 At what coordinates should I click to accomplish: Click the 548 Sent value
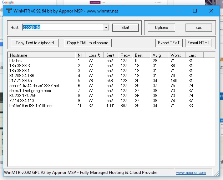pos(110,81)
